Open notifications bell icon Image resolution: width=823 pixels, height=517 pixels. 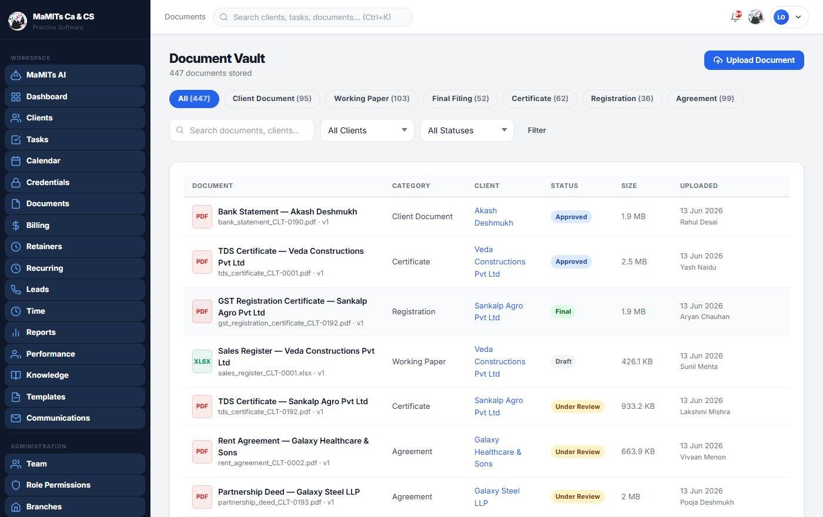pos(735,17)
